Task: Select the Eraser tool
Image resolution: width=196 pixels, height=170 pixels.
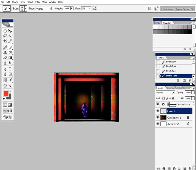Action: [5, 58]
